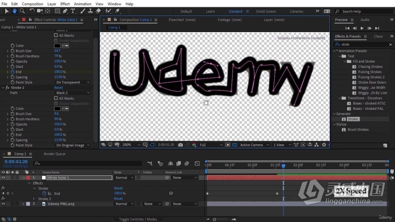
Task: Toggle the End property stopwatch in timeline
Action: (x=44, y=193)
